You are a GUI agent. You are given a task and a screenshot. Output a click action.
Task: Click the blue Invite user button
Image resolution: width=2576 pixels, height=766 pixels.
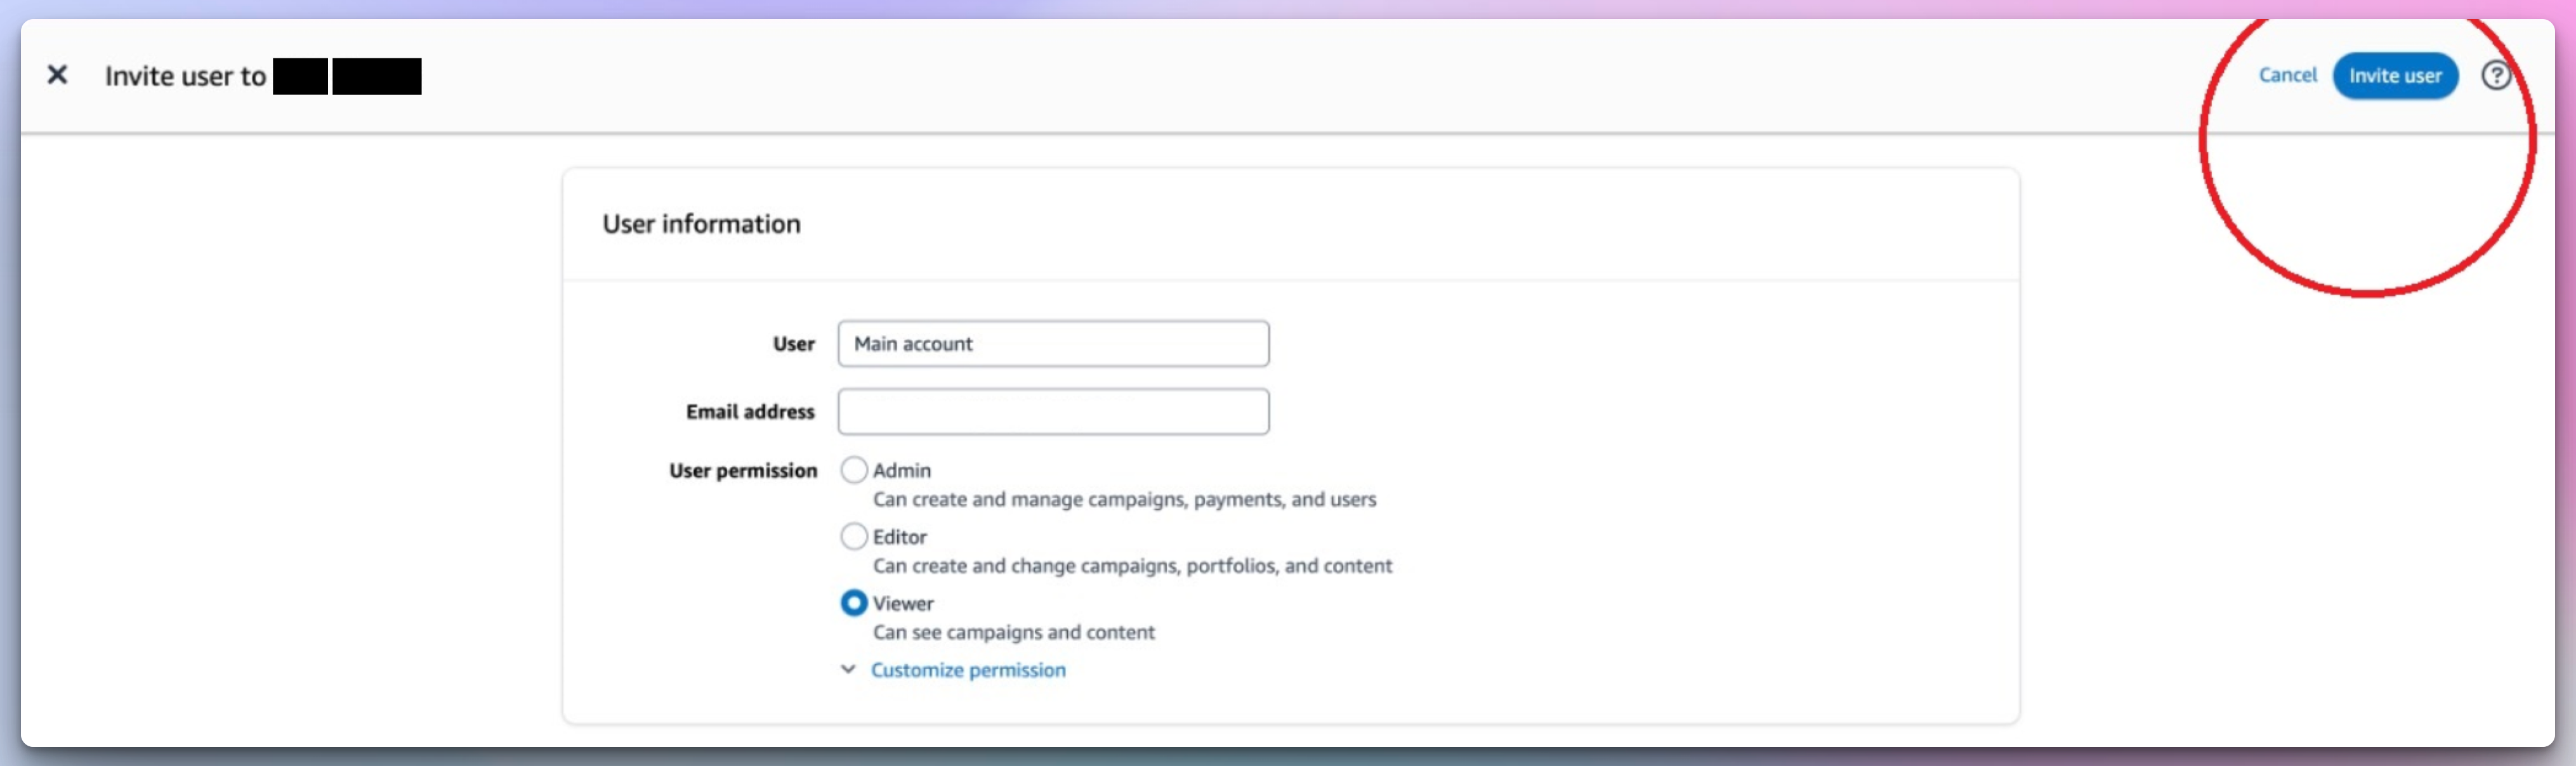[2395, 76]
